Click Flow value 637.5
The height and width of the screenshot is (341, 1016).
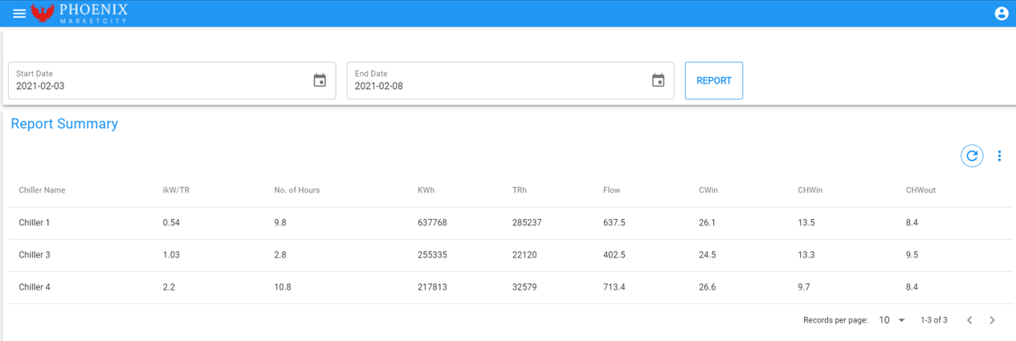click(614, 222)
